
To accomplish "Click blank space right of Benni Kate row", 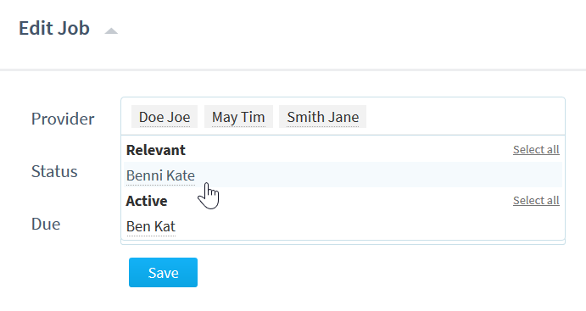I will pos(377,175).
